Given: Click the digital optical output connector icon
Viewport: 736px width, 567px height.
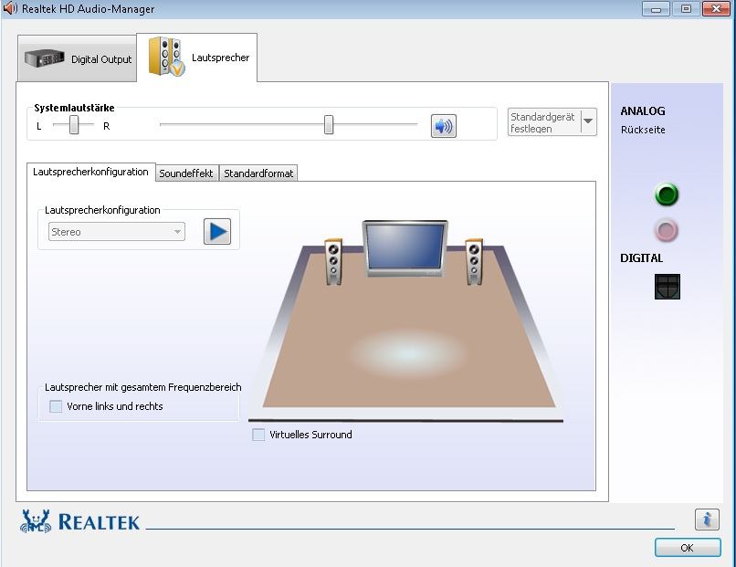Looking at the screenshot, I should point(667,287).
